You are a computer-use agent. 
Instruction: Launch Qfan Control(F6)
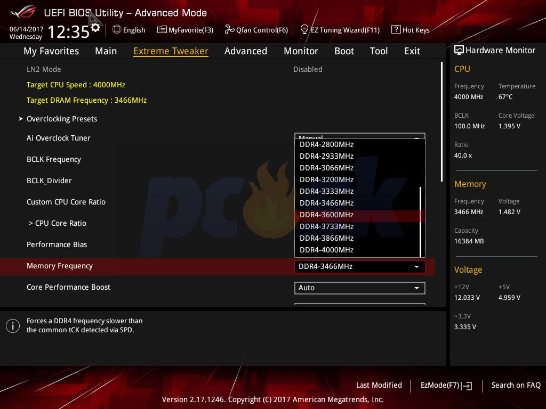tap(256, 30)
